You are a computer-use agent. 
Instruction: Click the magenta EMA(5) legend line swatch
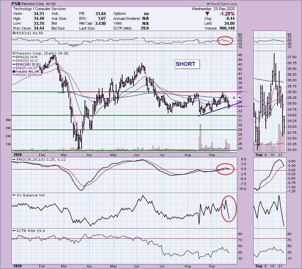click(14, 68)
